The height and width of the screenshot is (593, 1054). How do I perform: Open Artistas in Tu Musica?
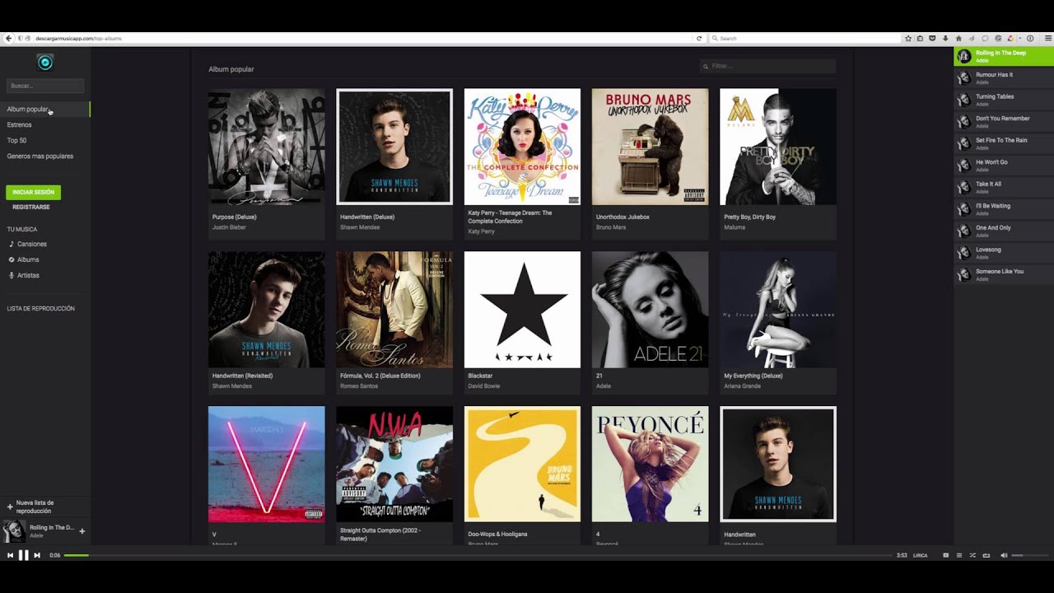click(x=28, y=275)
